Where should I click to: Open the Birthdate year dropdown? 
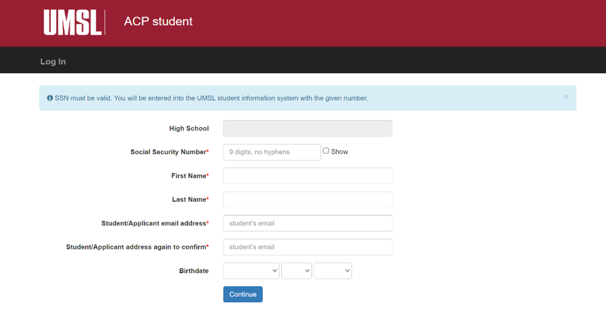pos(333,270)
